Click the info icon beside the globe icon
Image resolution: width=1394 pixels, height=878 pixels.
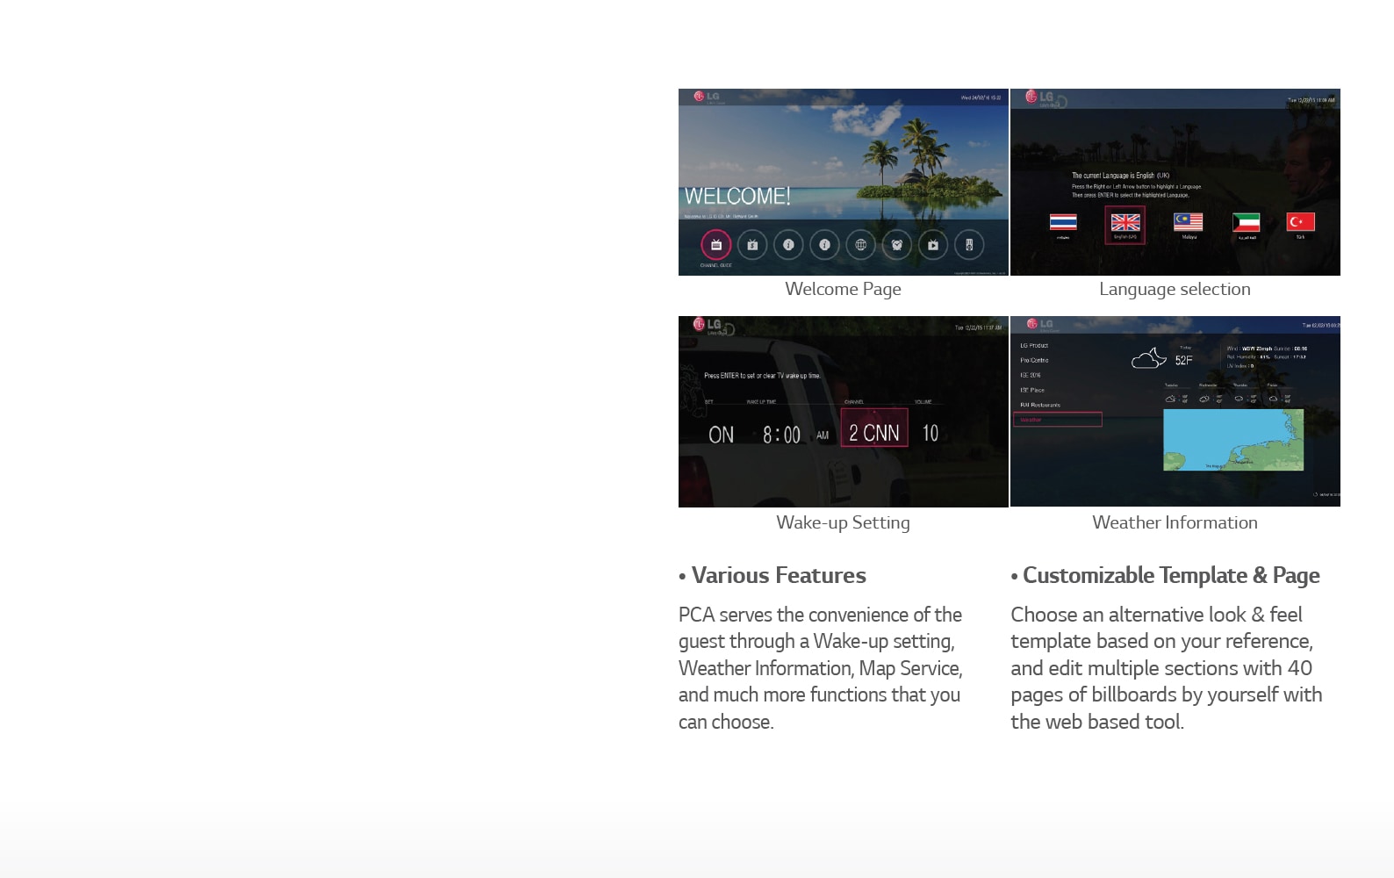(824, 245)
